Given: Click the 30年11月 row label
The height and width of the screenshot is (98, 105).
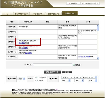Looking at the screenshot, I should pos(12,37).
